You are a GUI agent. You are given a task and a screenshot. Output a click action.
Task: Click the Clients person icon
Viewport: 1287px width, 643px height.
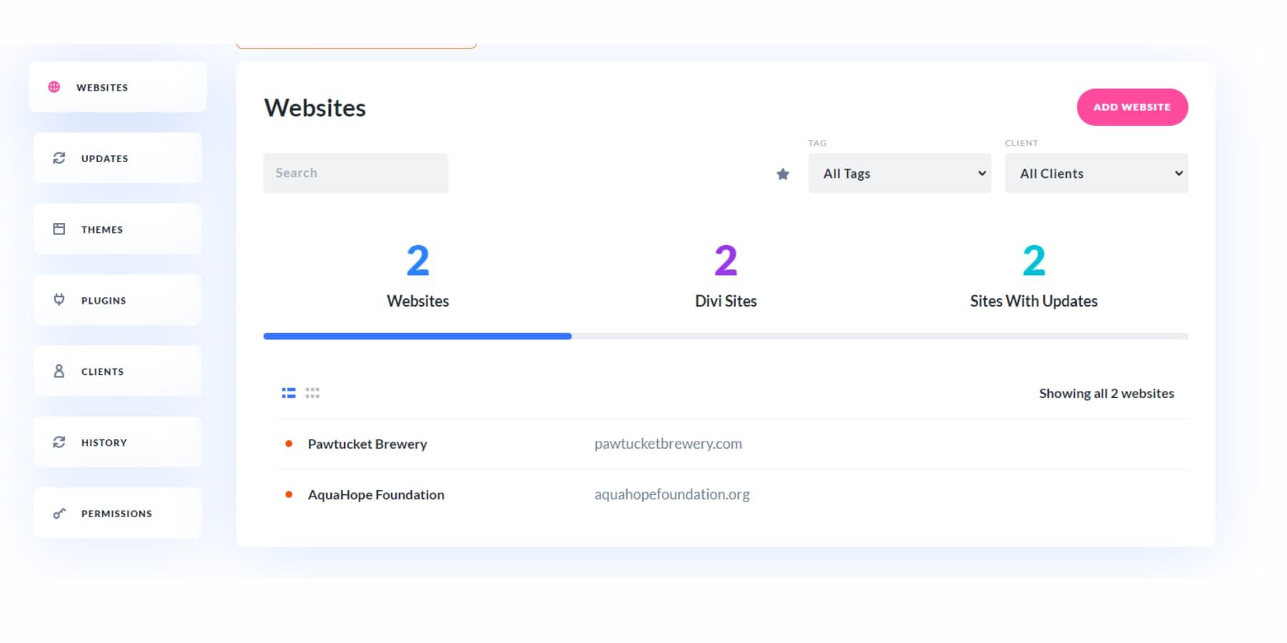click(x=59, y=372)
